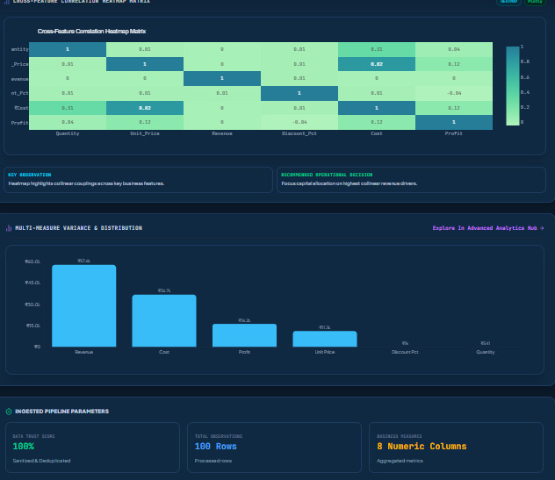Click the Revenue x-axis label under the heatmap
This screenshot has width=555, height=480.
click(222, 133)
